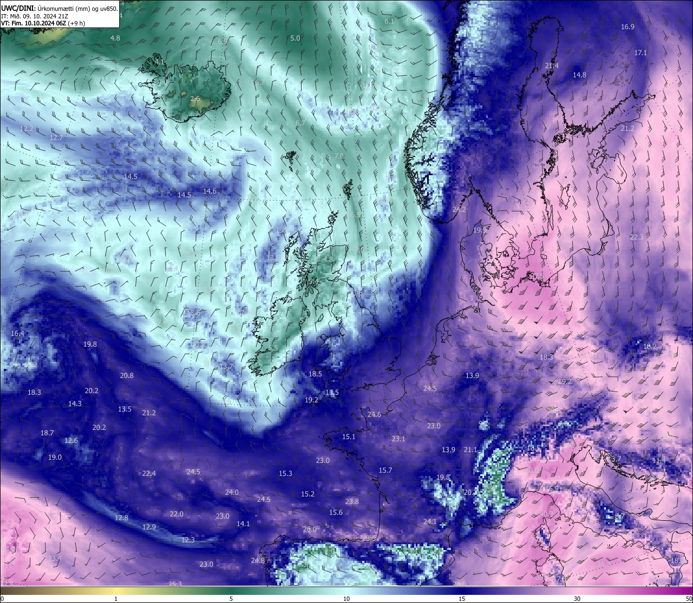Click the 14.6 value in the North Atlantic
Viewport: 693px width, 603px height.
point(210,191)
